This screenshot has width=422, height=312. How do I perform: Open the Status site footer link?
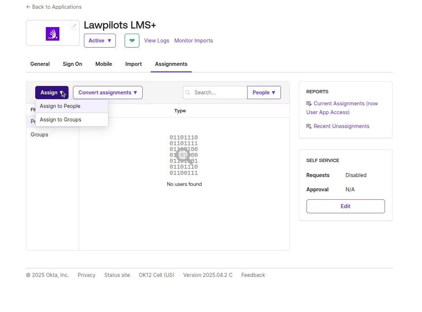[117, 275]
